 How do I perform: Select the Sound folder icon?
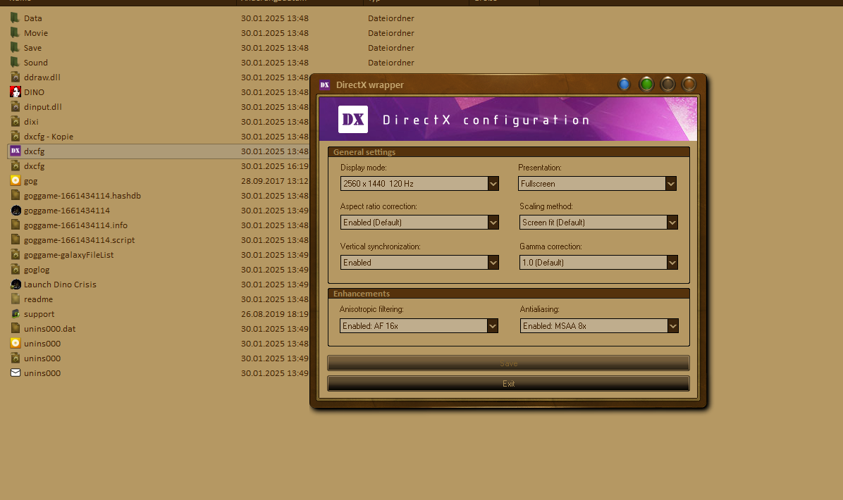[15, 62]
